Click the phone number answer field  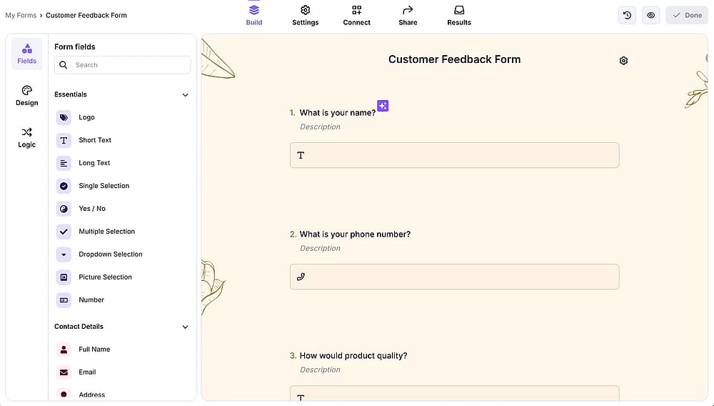point(454,277)
